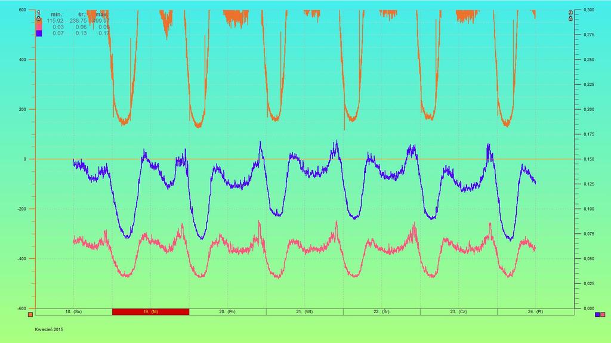The height and width of the screenshot is (343, 611).
Task: Click right axis label 0,100
Action: tap(589, 209)
